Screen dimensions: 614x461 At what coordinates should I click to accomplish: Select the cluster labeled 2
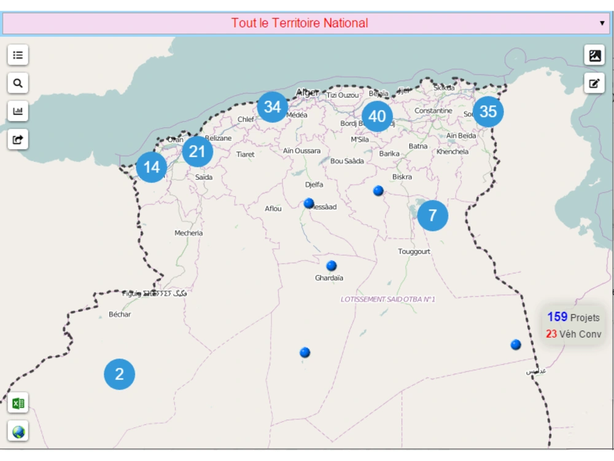point(120,374)
